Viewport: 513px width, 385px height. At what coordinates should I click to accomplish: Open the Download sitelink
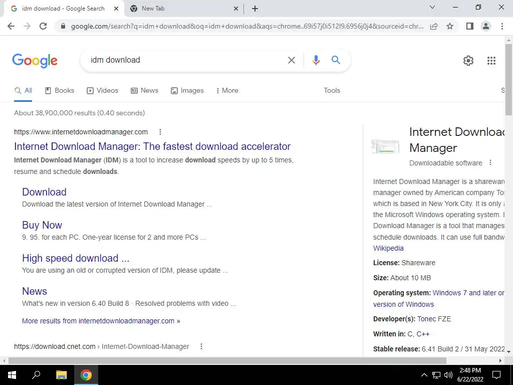44,192
